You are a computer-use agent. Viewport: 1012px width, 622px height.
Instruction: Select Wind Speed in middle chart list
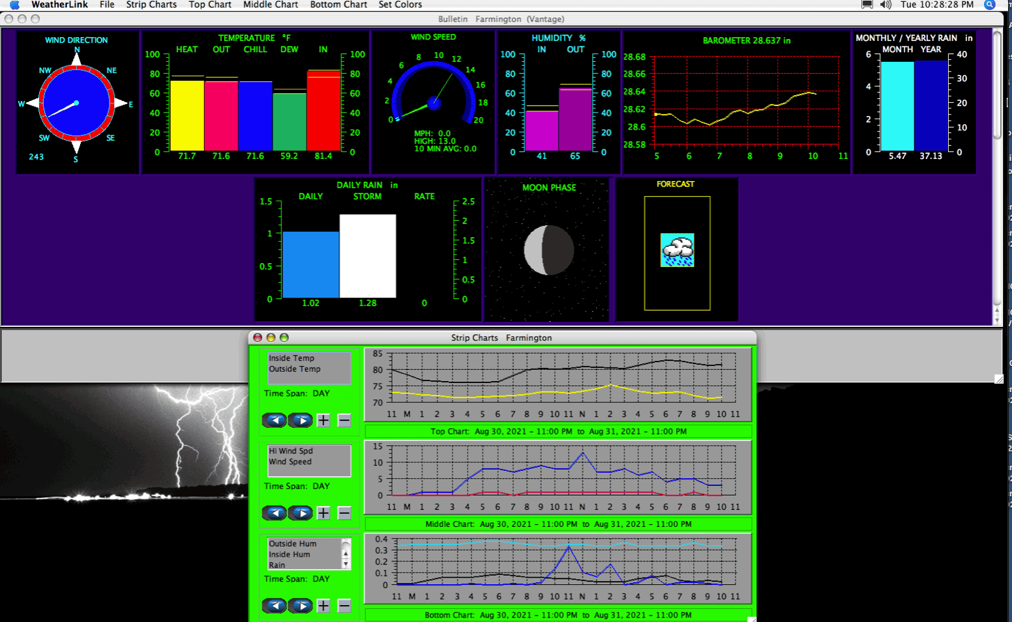click(309, 462)
